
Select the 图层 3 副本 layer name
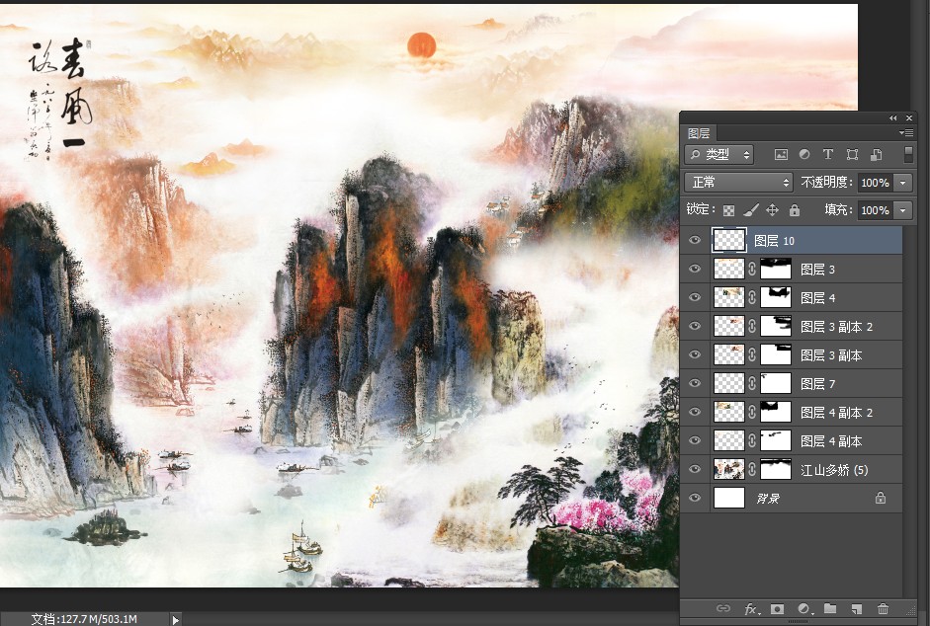tap(831, 355)
